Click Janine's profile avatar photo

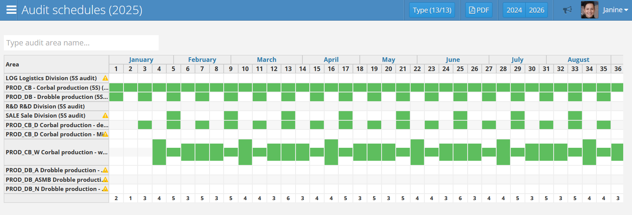click(x=589, y=10)
